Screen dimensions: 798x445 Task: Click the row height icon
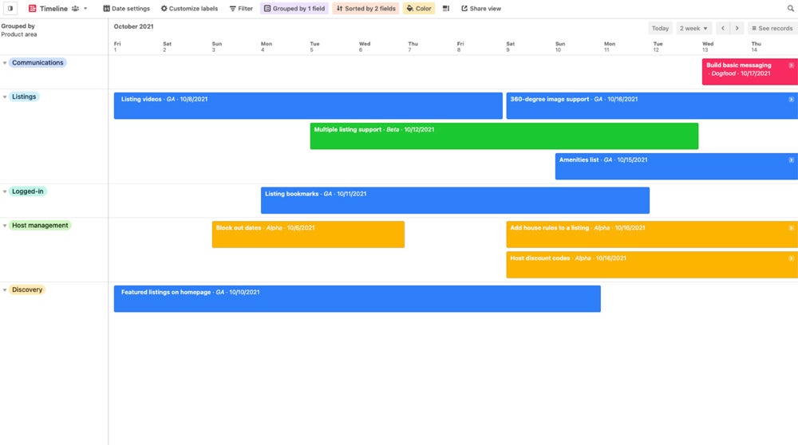(446, 9)
